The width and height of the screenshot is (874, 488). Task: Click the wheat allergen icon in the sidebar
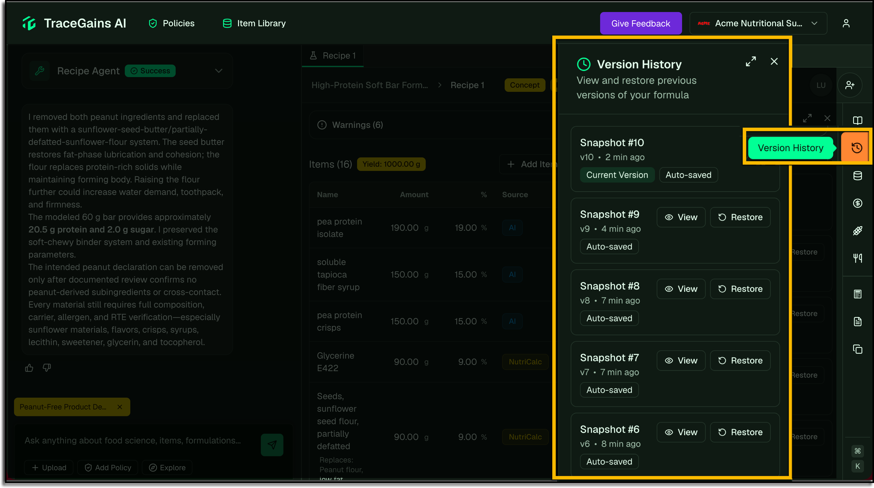click(x=858, y=231)
